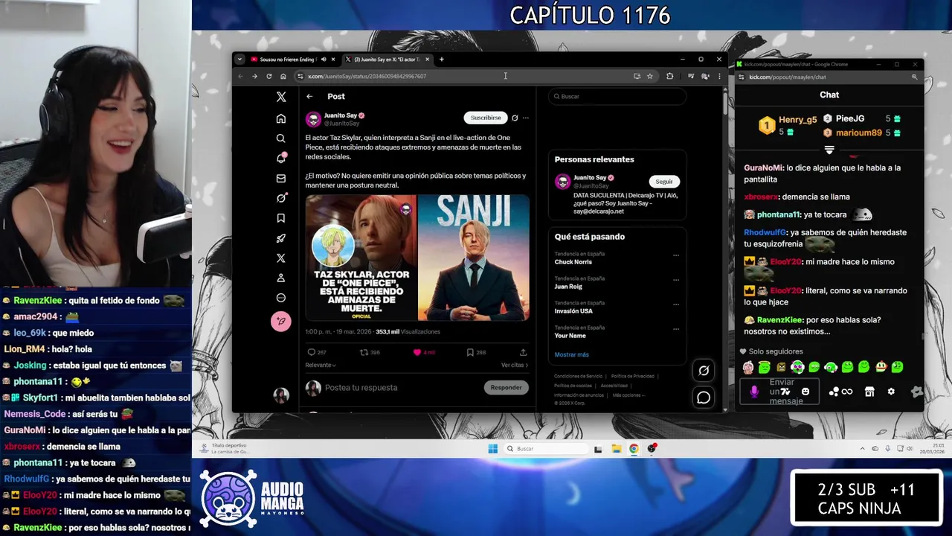Open the X search explore icon
952x536 pixels.
(280, 138)
